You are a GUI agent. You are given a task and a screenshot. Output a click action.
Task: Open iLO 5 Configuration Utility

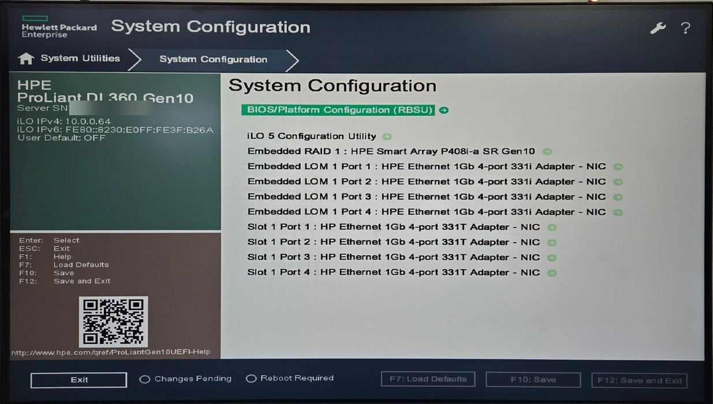[x=312, y=136]
